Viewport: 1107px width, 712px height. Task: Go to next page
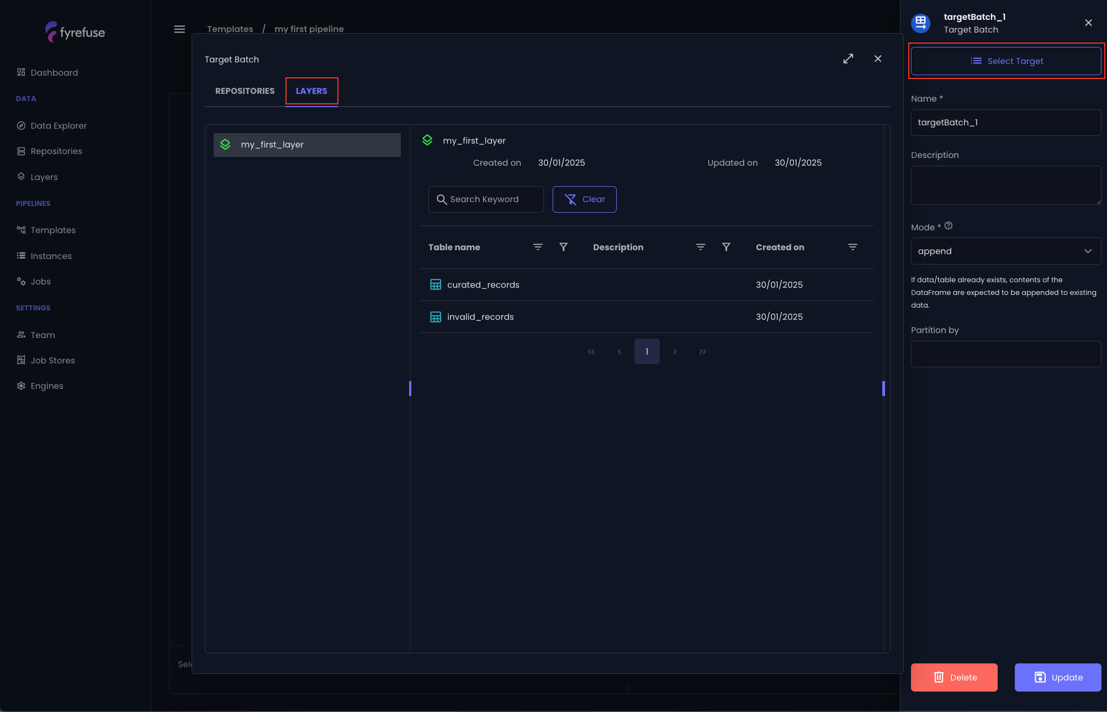coord(675,351)
